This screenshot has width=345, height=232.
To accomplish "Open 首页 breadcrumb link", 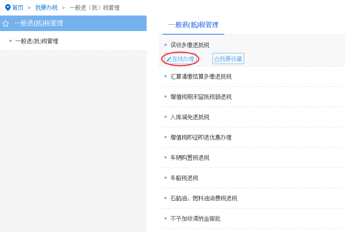I will 18,8.
